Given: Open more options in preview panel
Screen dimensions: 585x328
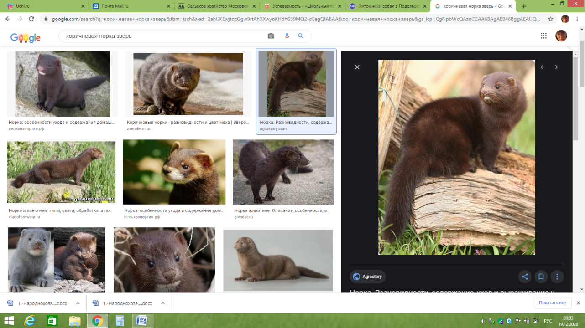Looking at the screenshot, I should click(x=557, y=277).
